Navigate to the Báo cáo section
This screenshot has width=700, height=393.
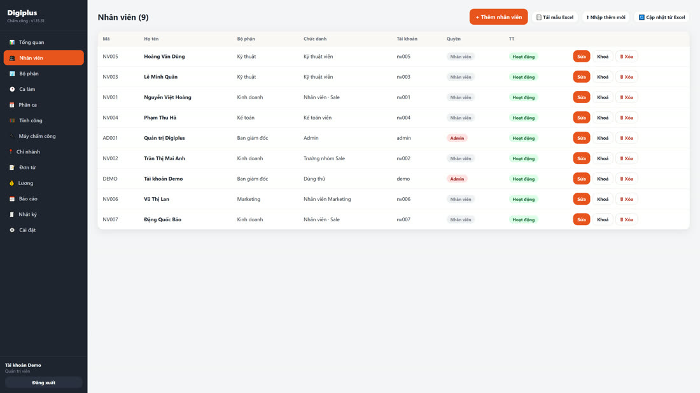pos(44,198)
